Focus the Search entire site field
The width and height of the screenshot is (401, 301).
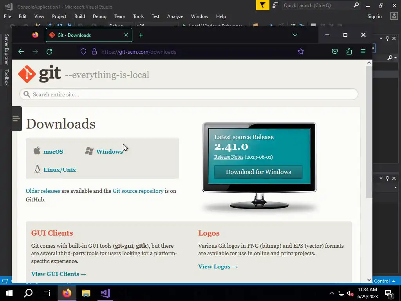(x=188, y=94)
